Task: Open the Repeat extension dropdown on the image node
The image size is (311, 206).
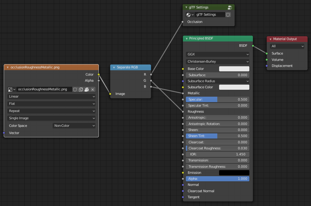Action: pos(51,111)
